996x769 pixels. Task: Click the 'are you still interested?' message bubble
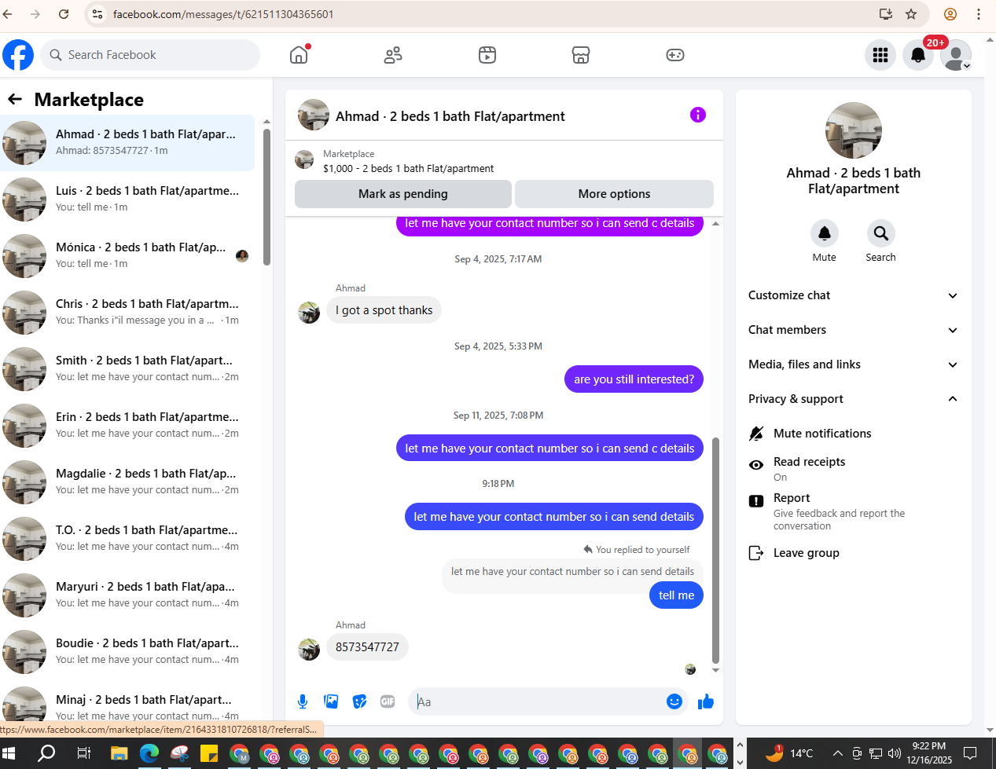(634, 379)
